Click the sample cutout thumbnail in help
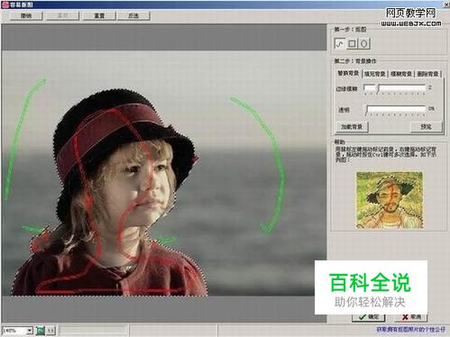 coord(390,200)
